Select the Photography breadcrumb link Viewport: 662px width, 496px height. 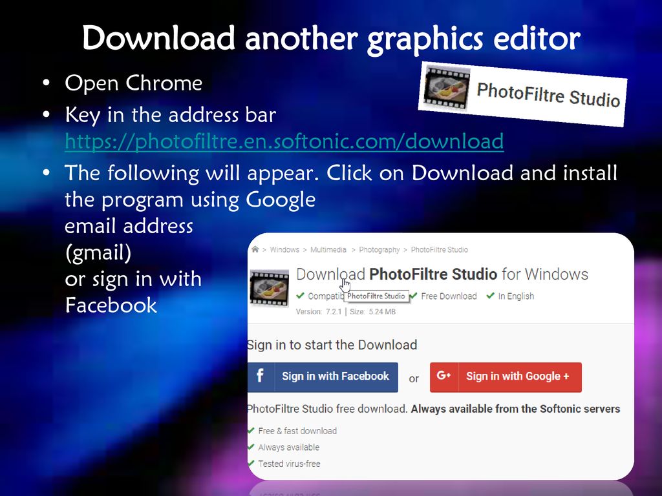click(379, 250)
